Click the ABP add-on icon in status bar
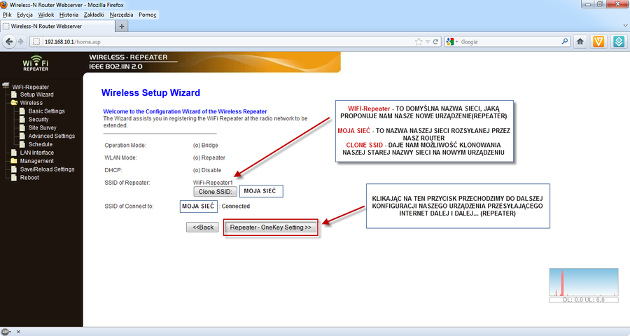The height and width of the screenshot is (336, 630). (6, 330)
